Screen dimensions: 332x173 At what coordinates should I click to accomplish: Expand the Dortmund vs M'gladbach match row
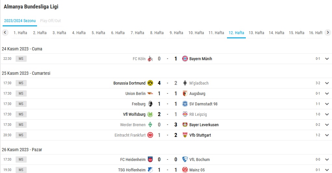tap(327, 83)
